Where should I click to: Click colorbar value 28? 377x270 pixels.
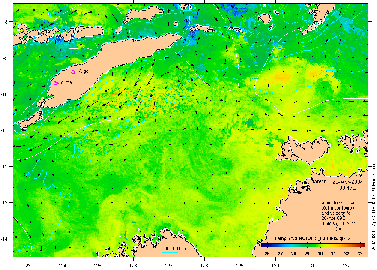click(293, 254)
